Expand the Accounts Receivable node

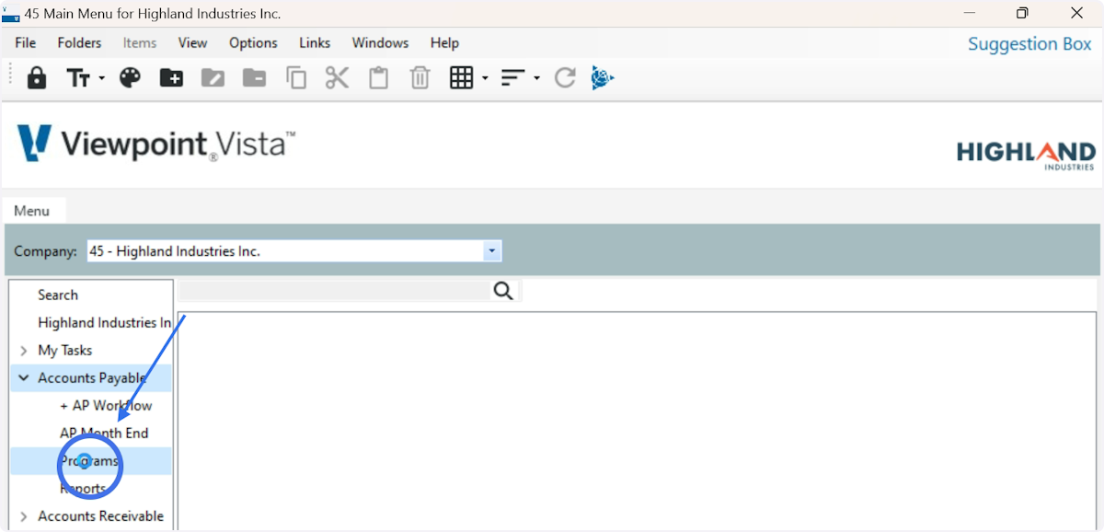point(23,516)
